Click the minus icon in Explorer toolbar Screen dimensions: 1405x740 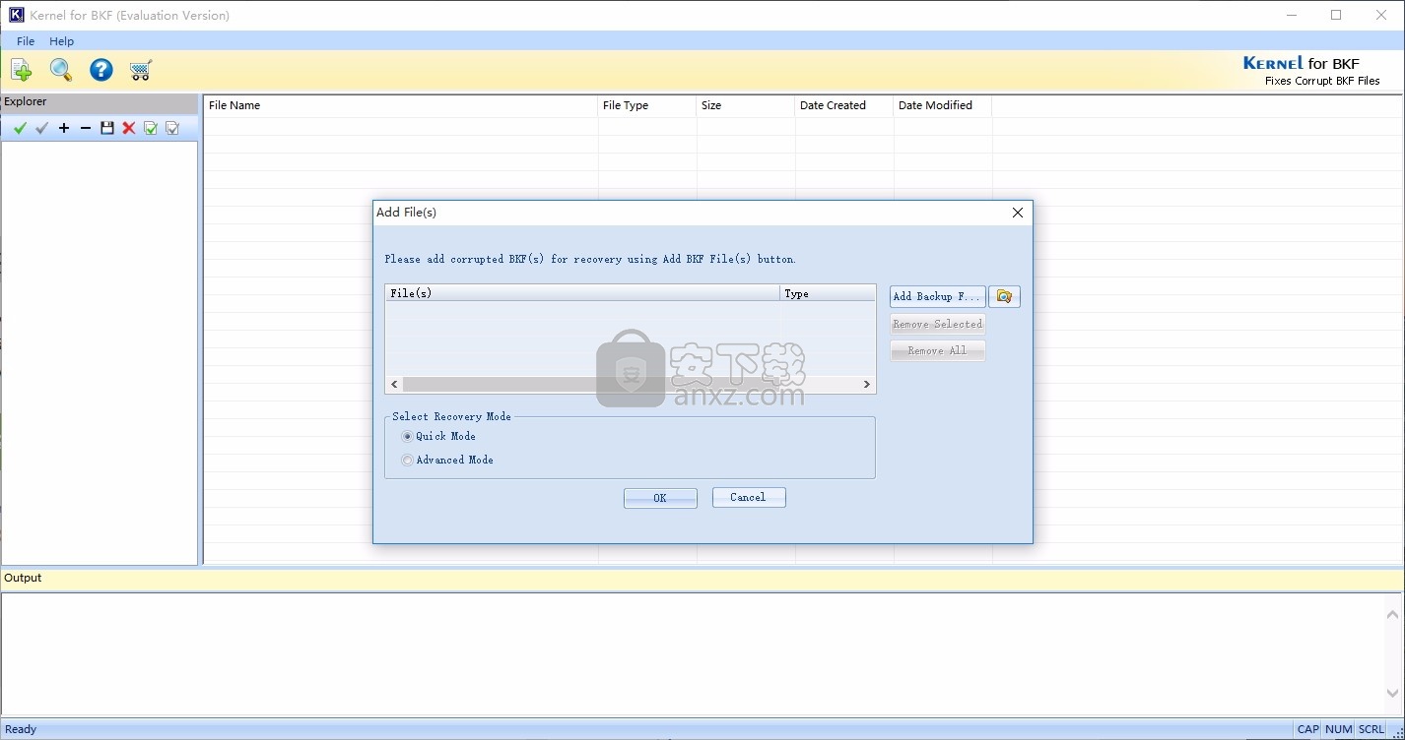[x=86, y=128]
